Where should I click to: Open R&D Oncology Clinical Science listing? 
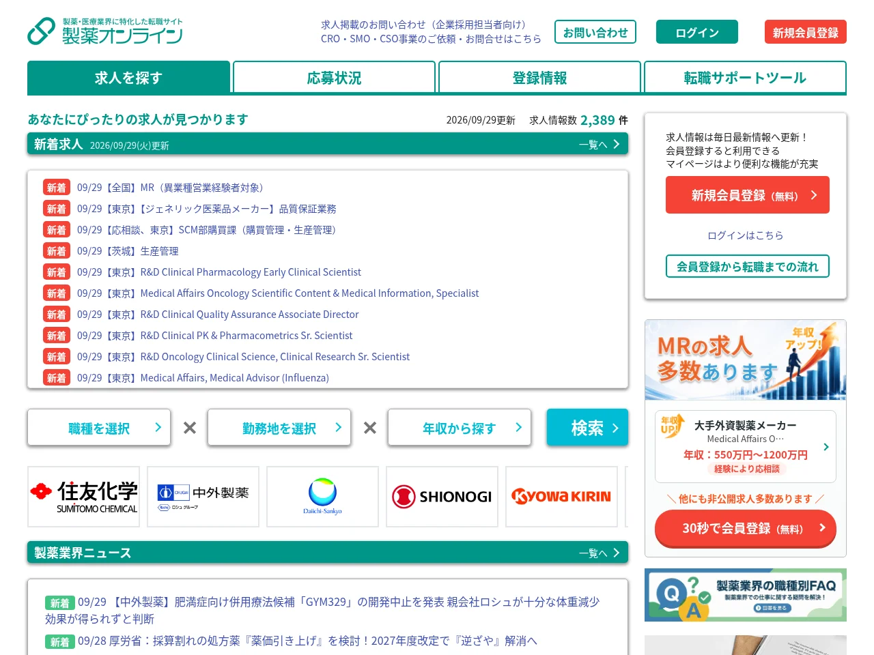pyautogui.click(x=244, y=357)
